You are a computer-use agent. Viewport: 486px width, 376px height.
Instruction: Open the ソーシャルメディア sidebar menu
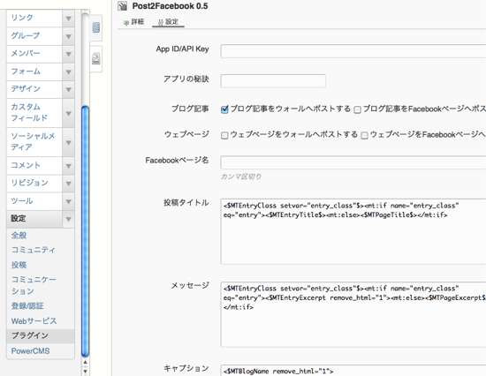[x=34, y=142]
